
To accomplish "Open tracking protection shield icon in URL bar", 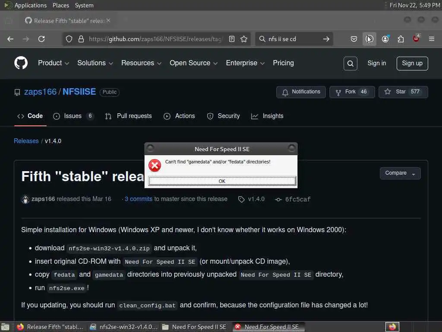I will pos(69,39).
